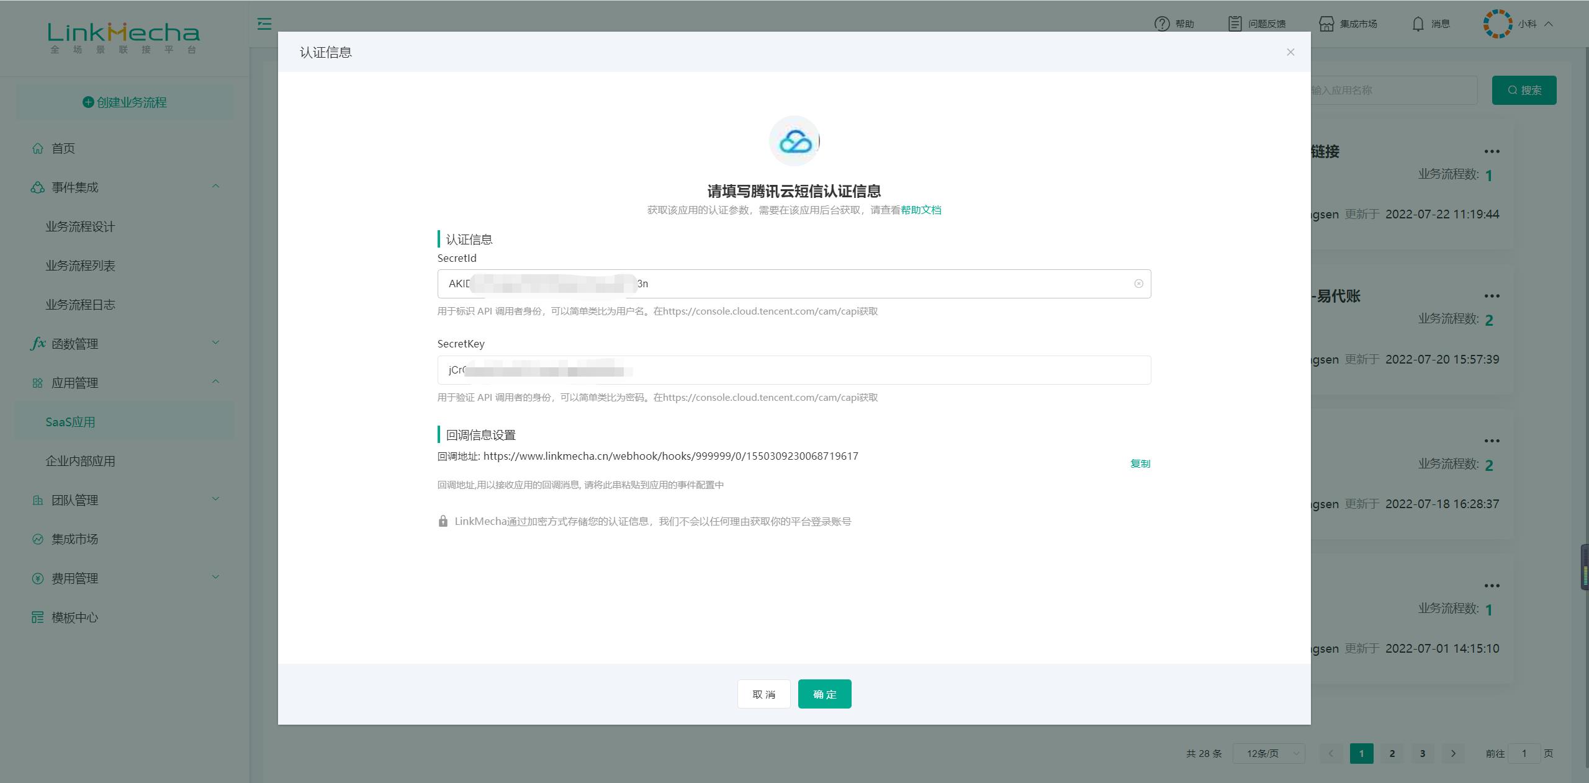
Task: Toggle the sidebar collapse icon
Action: click(264, 24)
